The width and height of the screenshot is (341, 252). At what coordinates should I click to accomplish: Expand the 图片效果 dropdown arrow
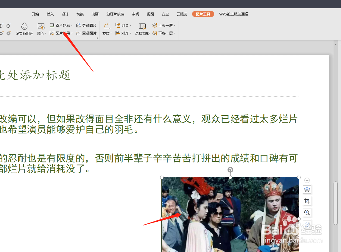click(x=72, y=33)
